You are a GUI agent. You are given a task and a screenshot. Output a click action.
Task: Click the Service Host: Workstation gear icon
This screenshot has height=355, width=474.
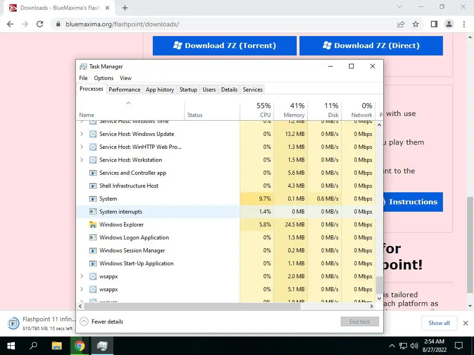click(x=93, y=160)
